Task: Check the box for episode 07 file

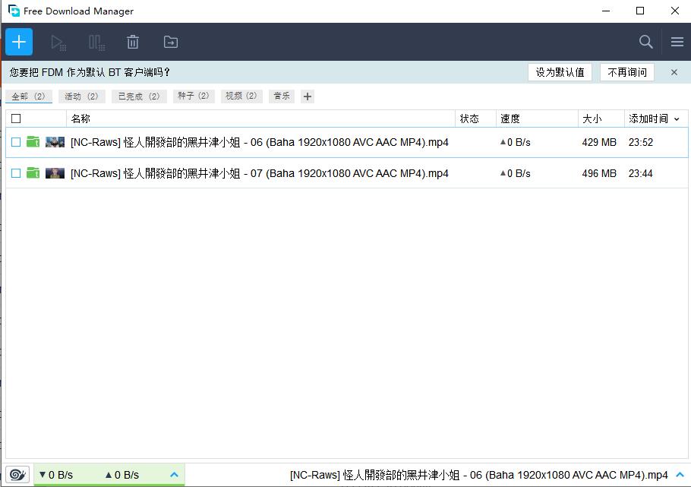Action: tap(16, 173)
